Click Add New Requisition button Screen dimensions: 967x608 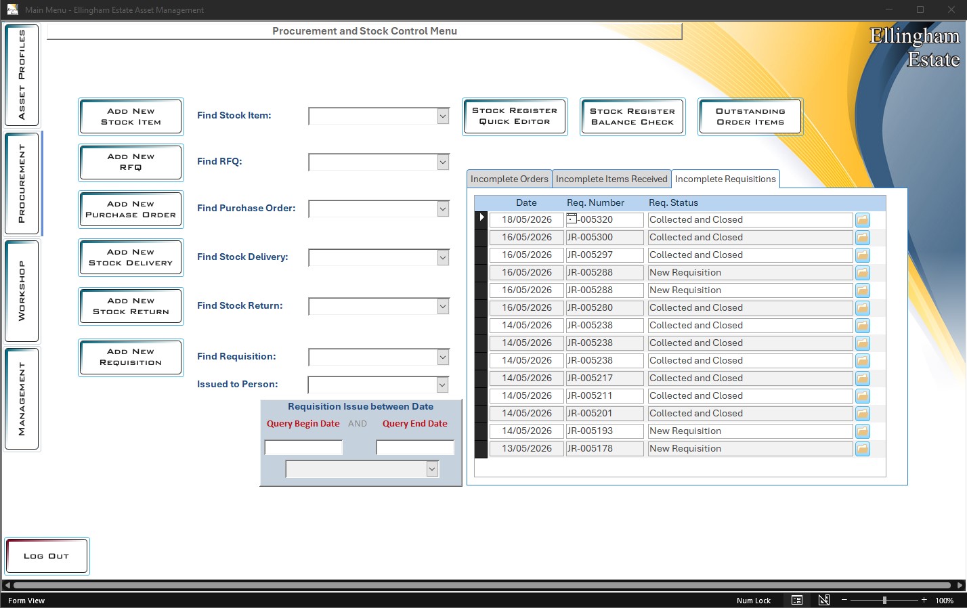[131, 357]
